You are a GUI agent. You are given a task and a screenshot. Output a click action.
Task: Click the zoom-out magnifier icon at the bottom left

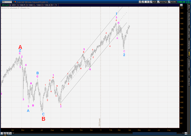point(7,133)
